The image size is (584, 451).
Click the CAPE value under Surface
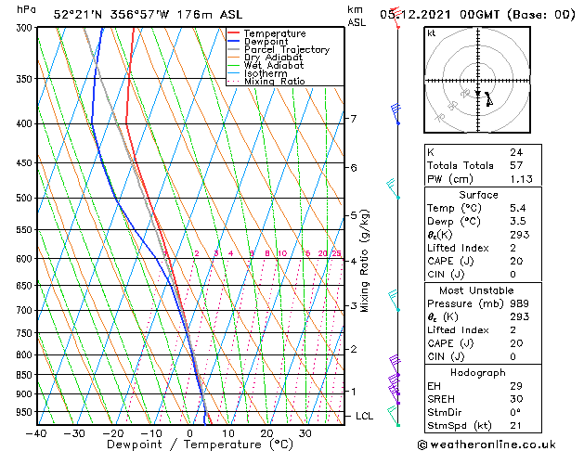[516, 261]
